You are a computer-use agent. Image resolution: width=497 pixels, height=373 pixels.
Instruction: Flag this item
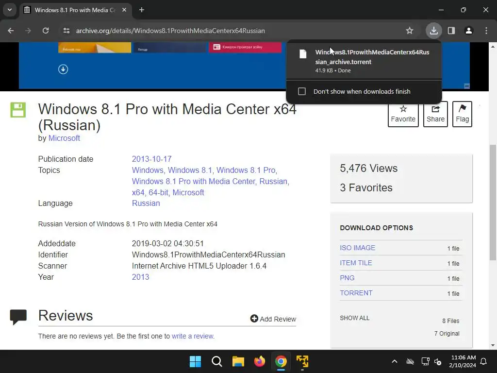[x=462, y=114]
